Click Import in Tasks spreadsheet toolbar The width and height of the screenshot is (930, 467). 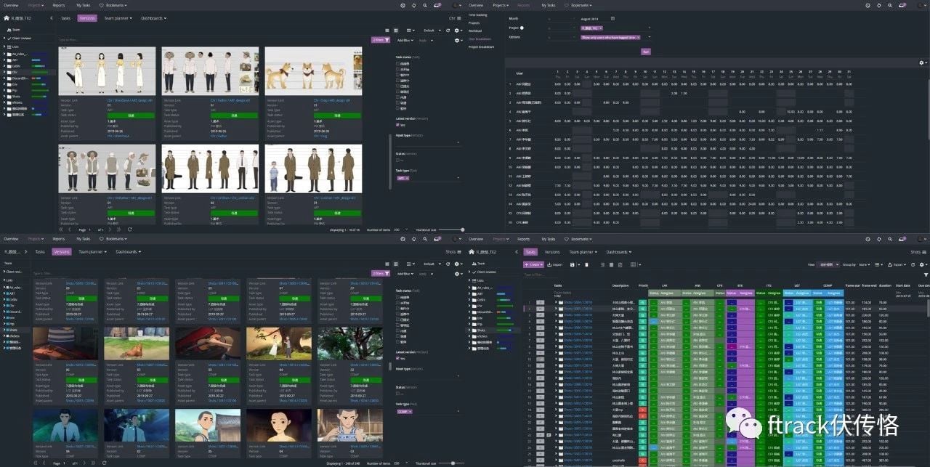pyautogui.click(x=556, y=264)
